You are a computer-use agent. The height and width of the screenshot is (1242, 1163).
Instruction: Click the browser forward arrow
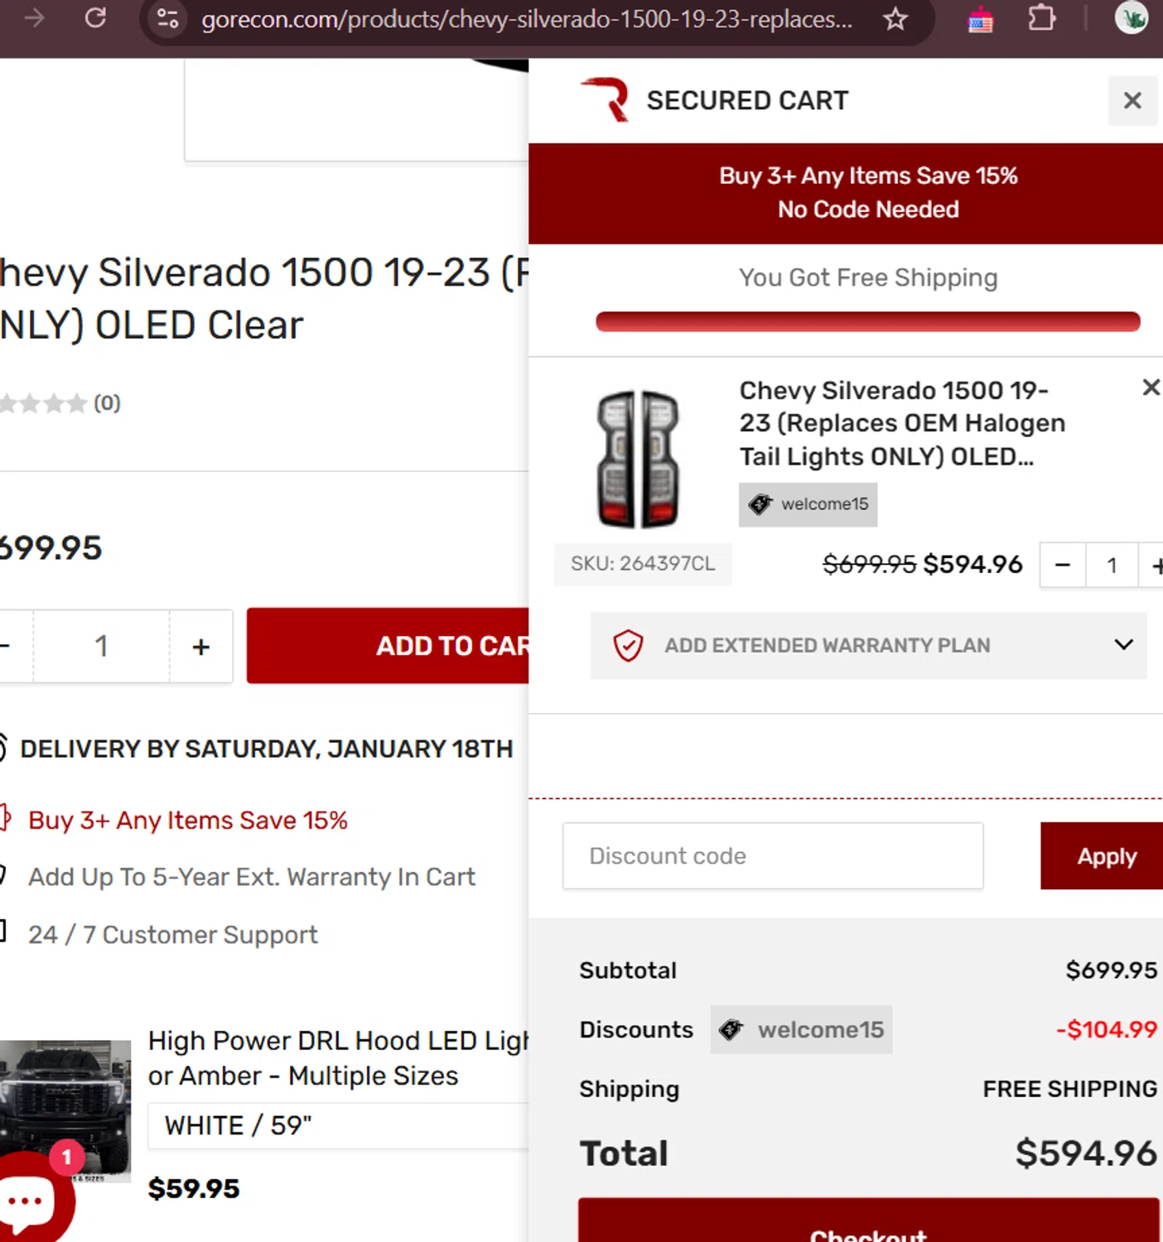pyautogui.click(x=34, y=17)
